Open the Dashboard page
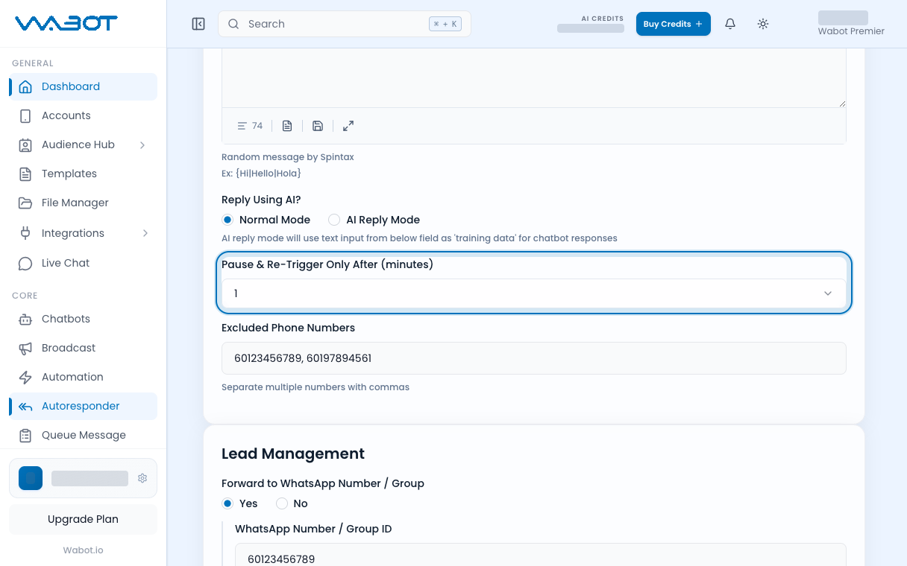This screenshot has height=566, width=907. pos(83,86)
